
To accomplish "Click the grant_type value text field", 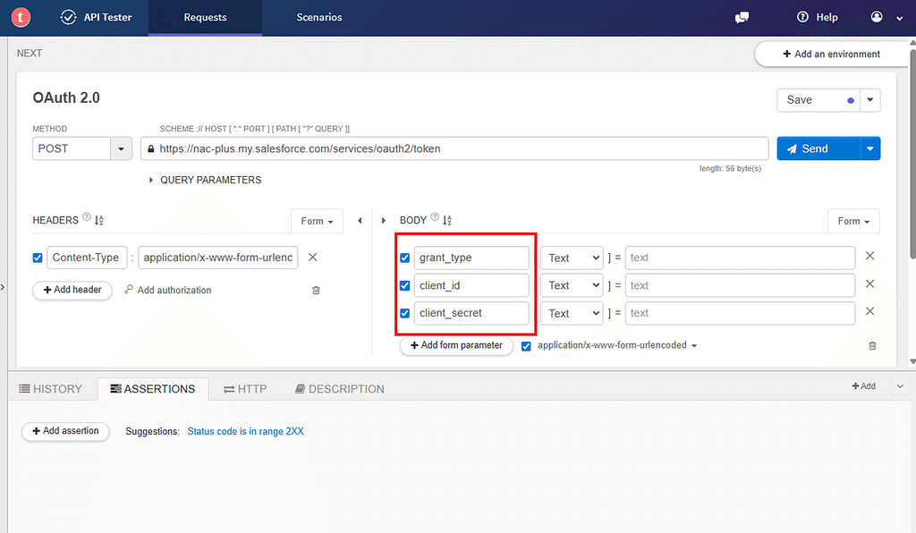I will point(740,258).
